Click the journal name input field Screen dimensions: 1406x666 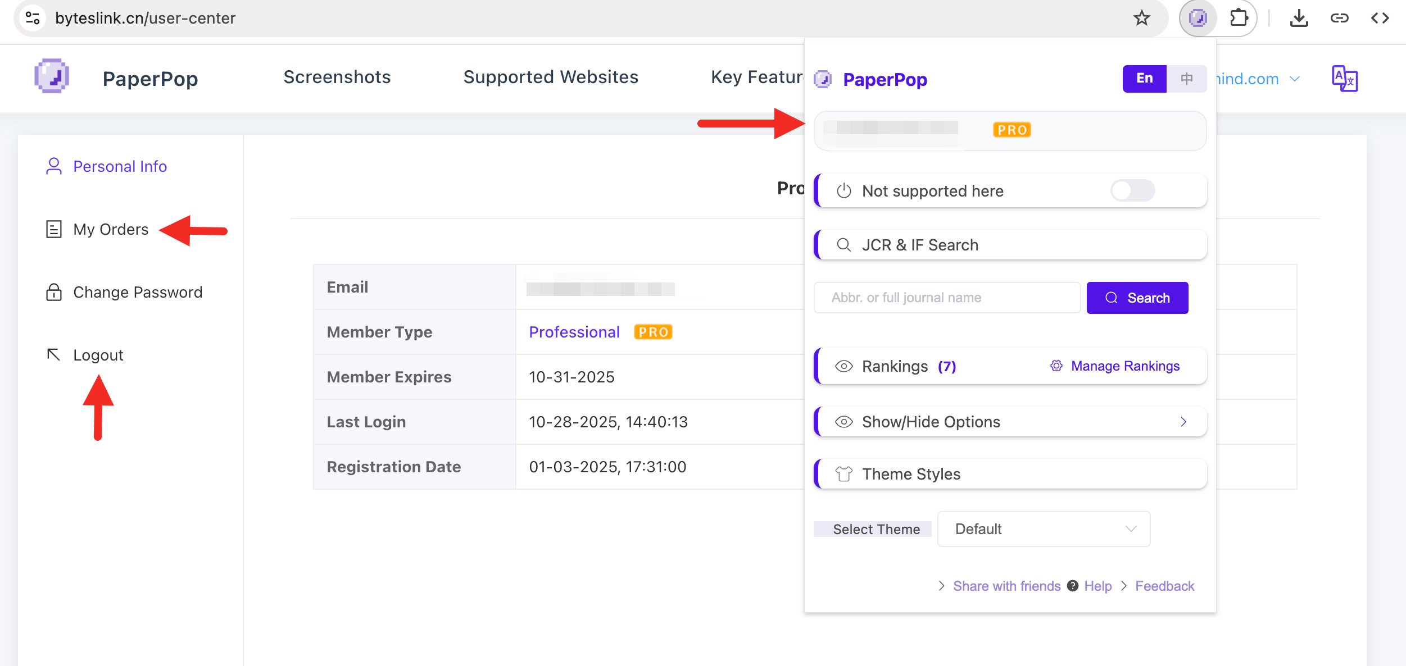click(x=947, y=298)
